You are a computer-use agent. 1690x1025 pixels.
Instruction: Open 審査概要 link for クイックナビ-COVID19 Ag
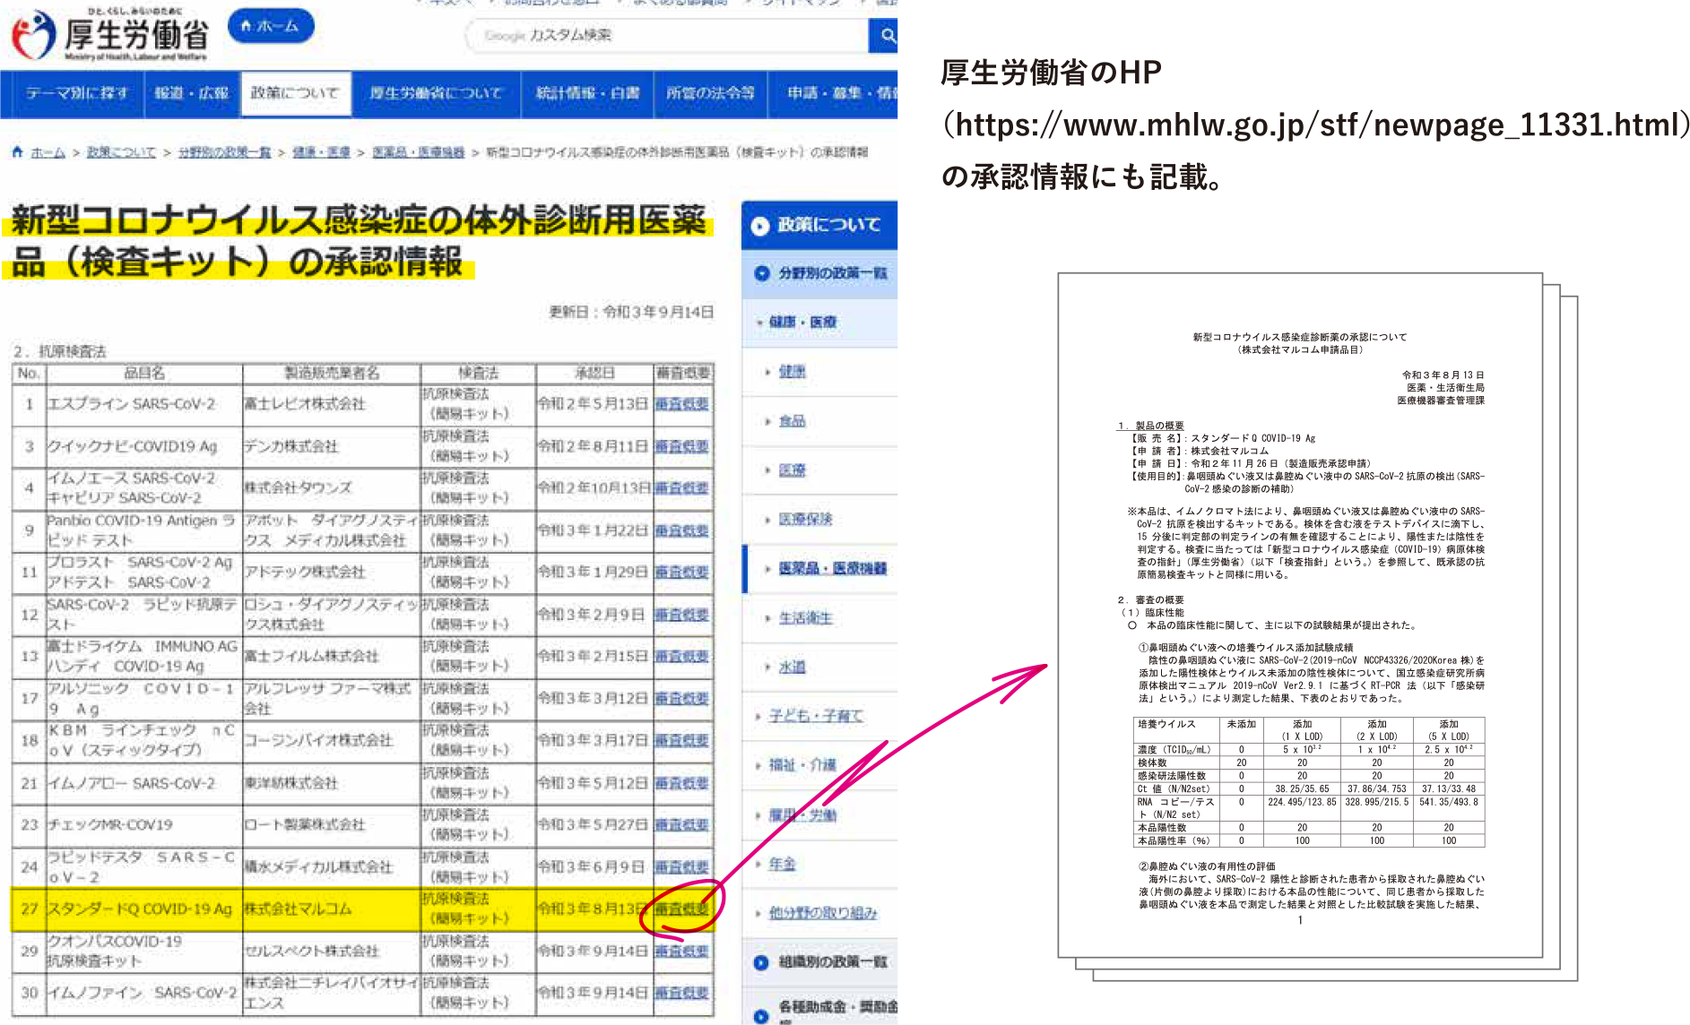tap(681, 446)
